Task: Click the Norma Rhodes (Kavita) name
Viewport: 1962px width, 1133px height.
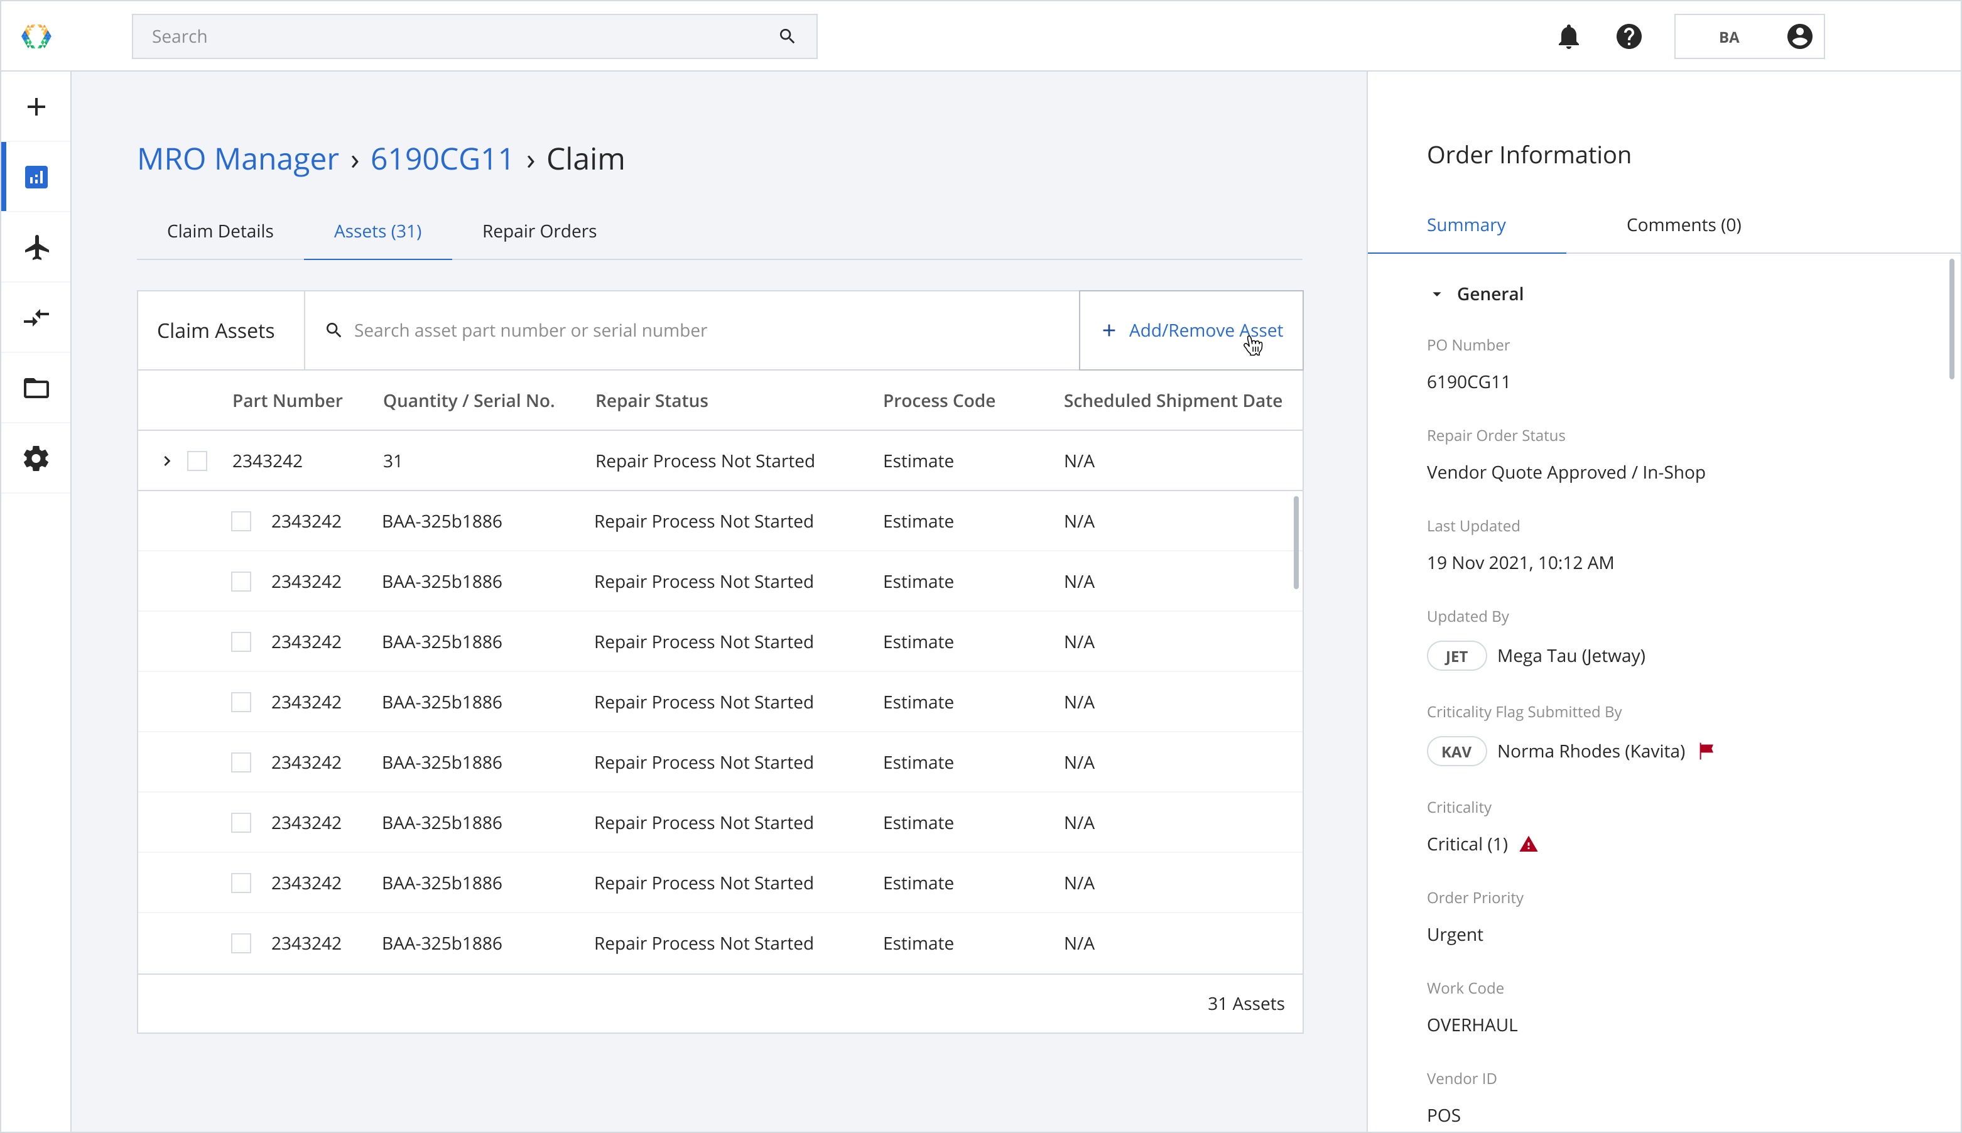Action: pyautogui.click(x=1591, y=752)
